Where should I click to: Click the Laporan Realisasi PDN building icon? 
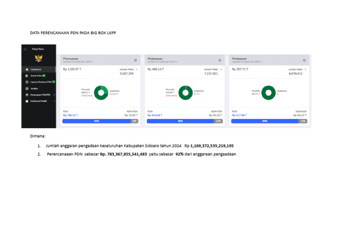pyautogui.click(x=27, y=82)
